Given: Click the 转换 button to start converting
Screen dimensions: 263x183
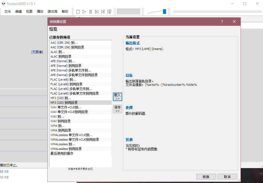Looking at the screenshot, I should (x=206, y=177).
